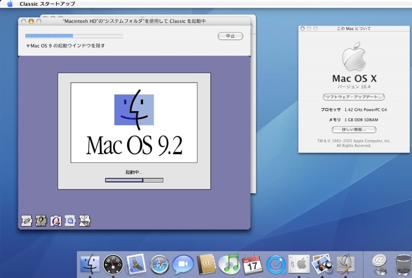Open Address Book from the Dock
412x278 pixels.
(206, 264)
